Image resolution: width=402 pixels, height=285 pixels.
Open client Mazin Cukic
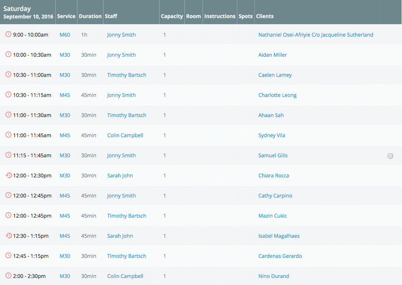pyautogui.click(x=272, y=216)
